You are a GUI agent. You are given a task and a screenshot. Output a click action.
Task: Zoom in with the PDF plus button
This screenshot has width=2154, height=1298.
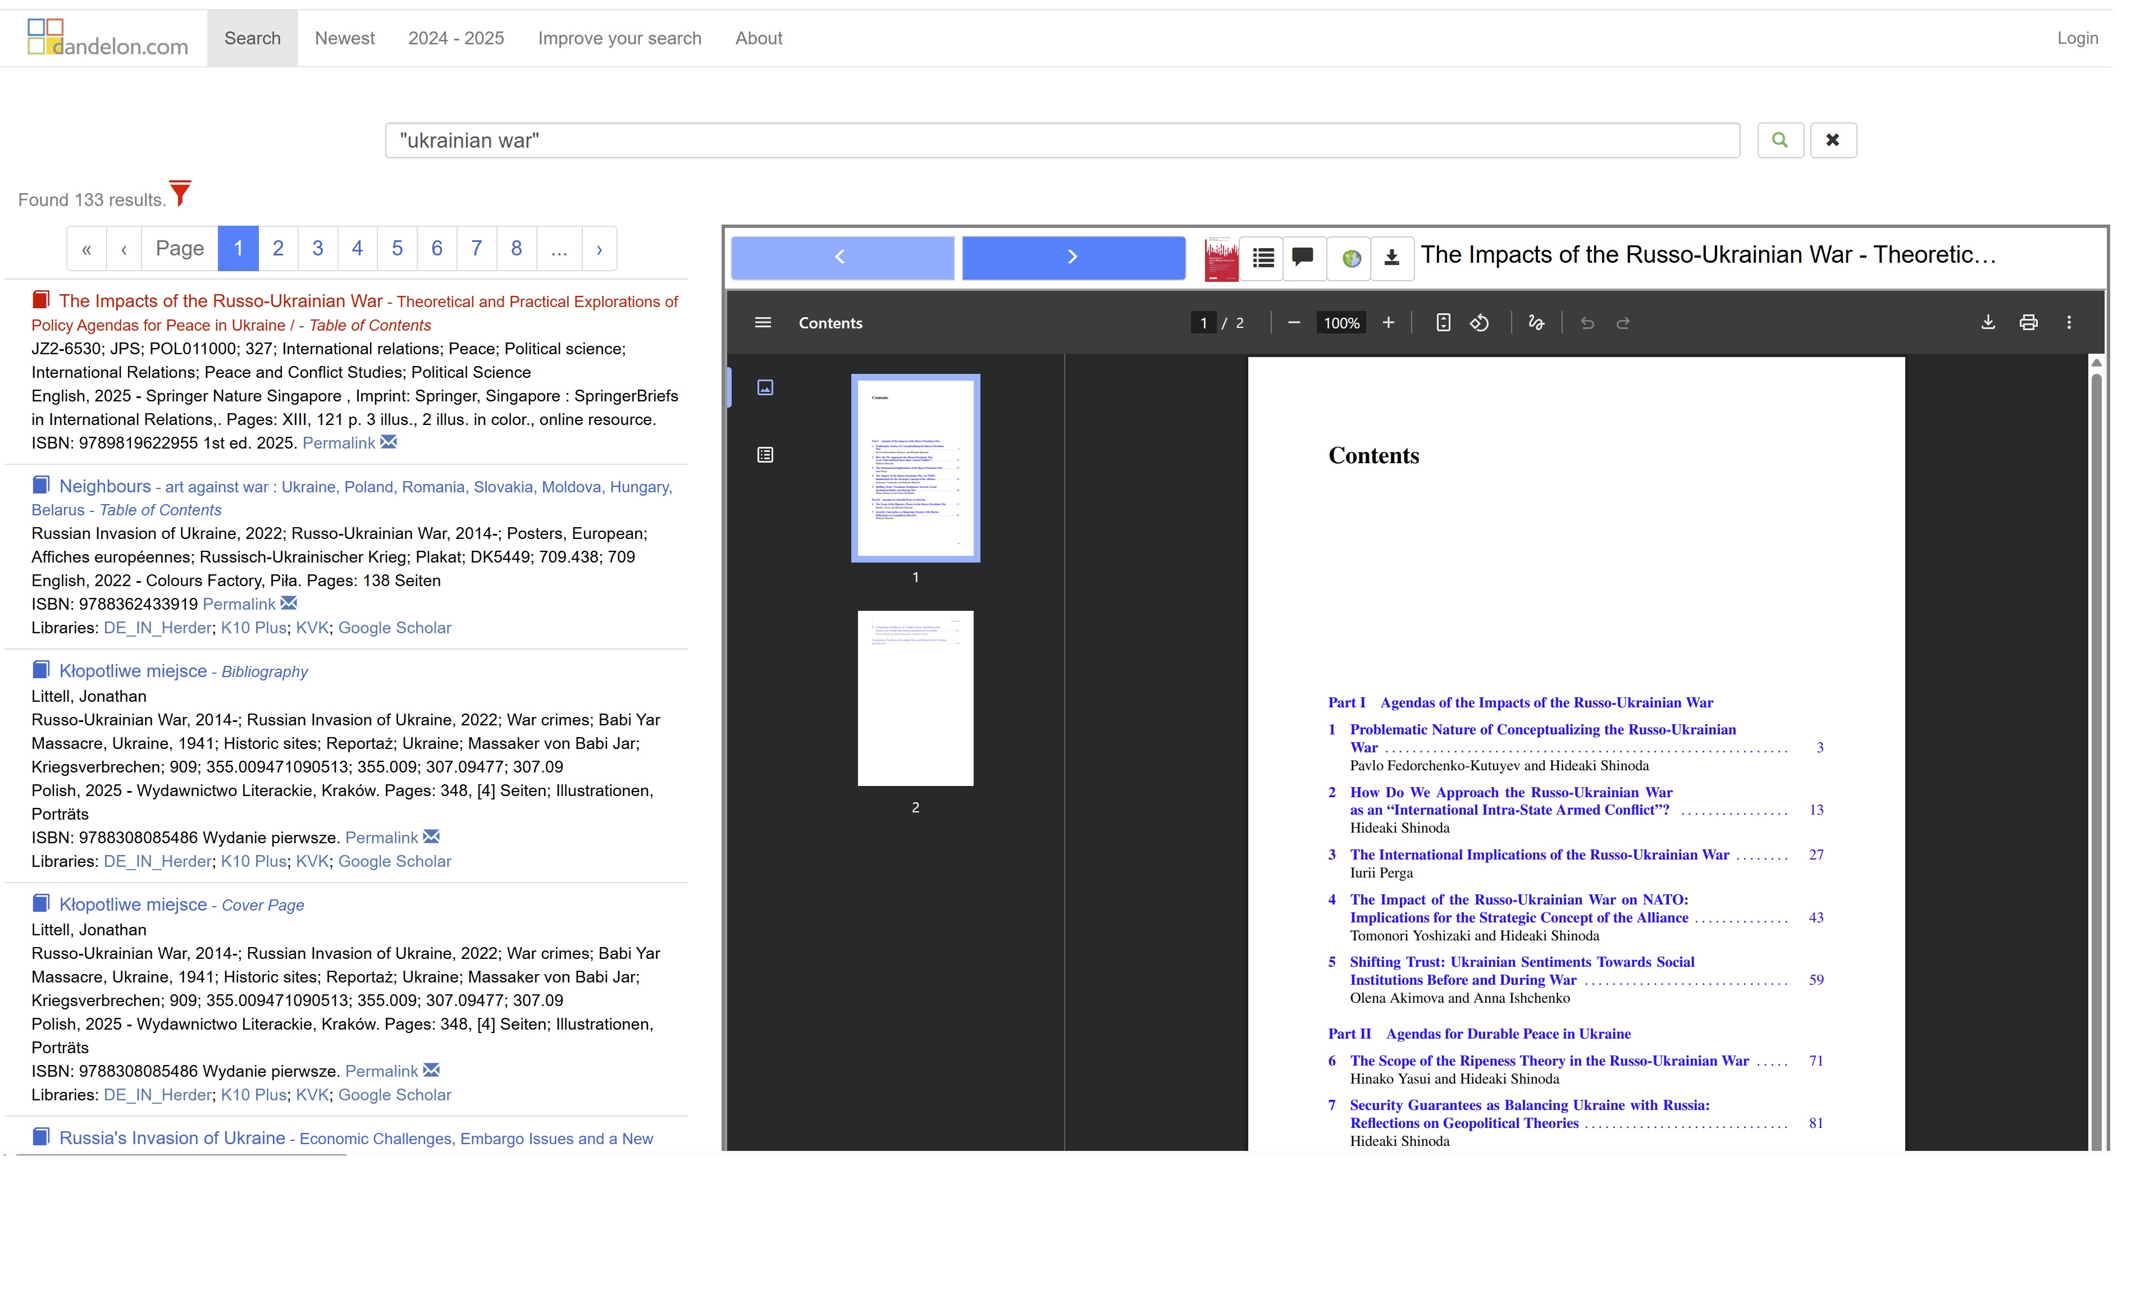click(x=1388, y=322)
